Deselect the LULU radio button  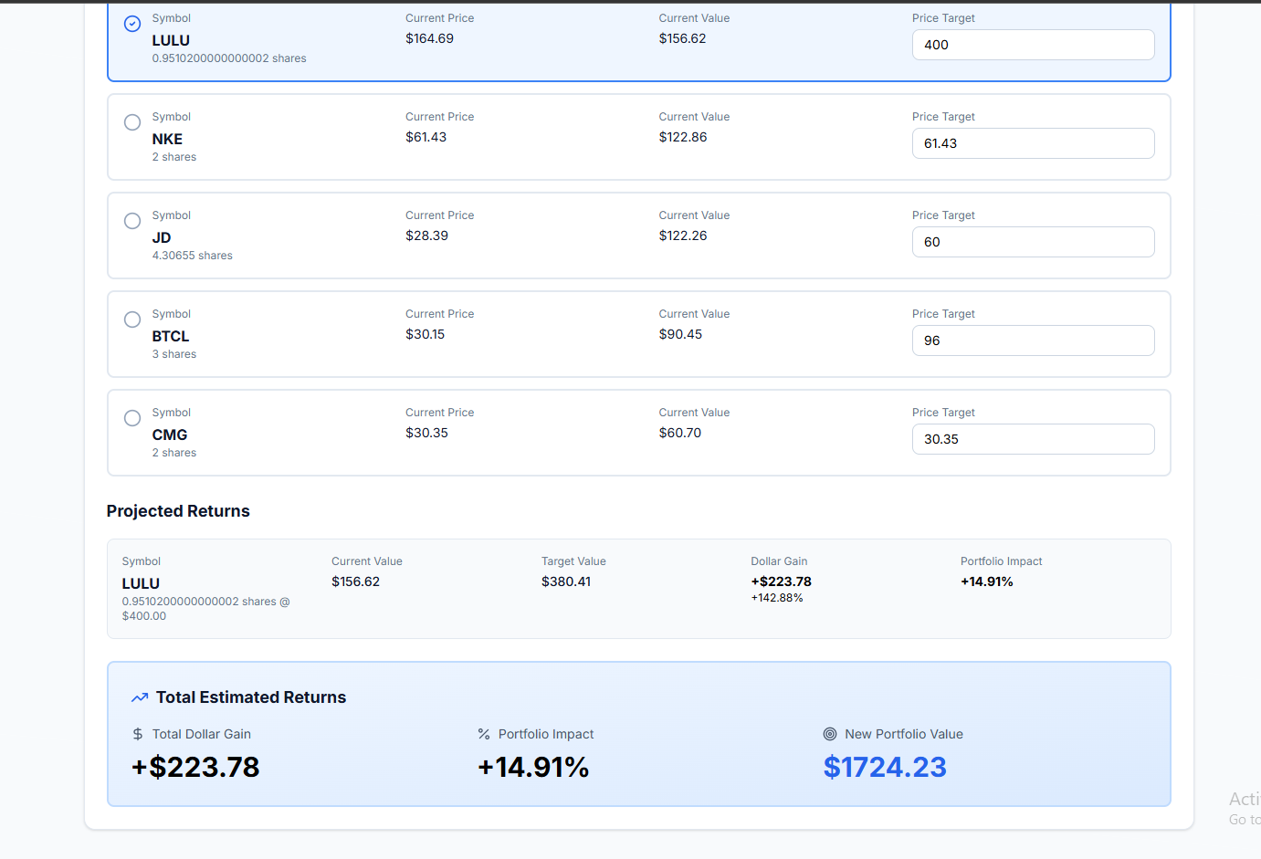pos(131,23)
